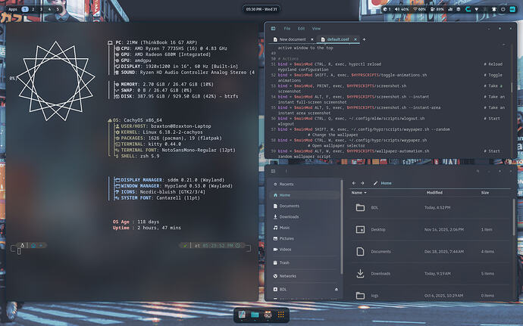The height and width of the screenshot is (326, 523).
Task: Toggle the file manager sidebar icon
Action: point(273,171)
